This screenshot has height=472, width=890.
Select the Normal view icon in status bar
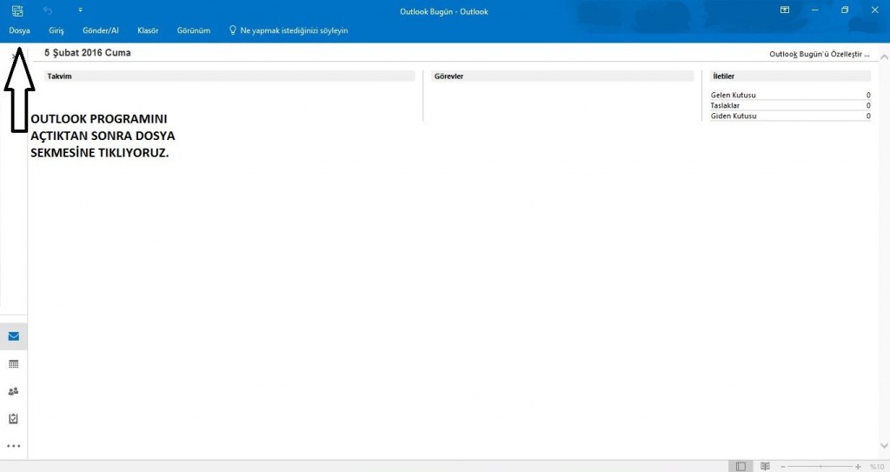click(741, 466)
